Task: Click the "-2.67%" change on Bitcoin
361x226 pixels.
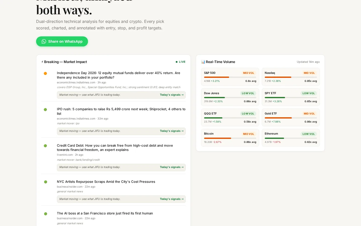Action: tap(217, 142)
